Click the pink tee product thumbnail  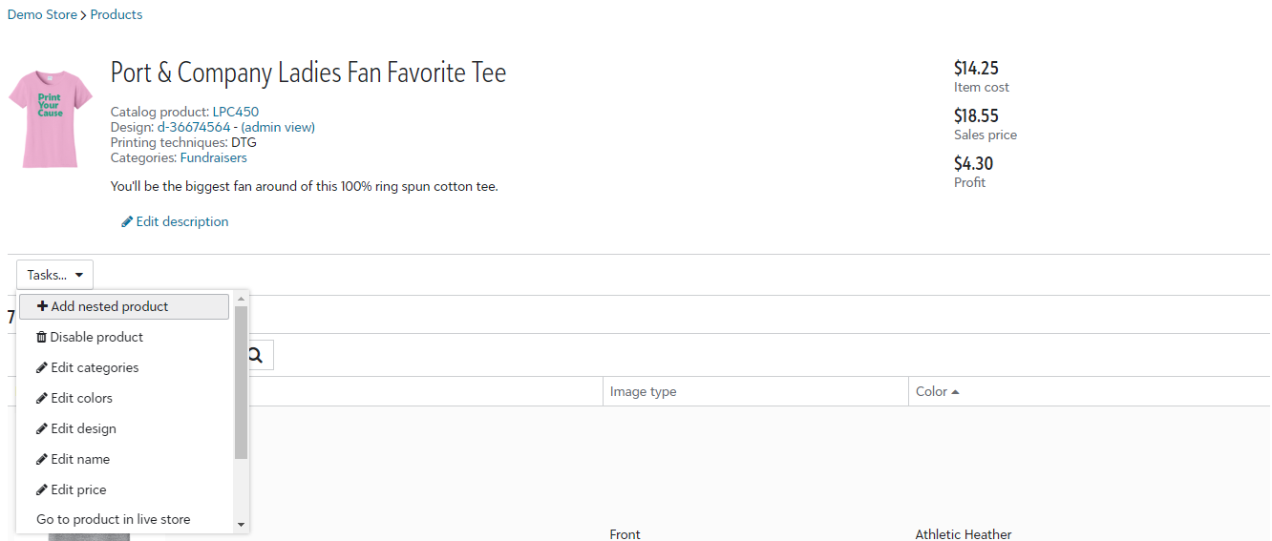[x=50, y=117]
